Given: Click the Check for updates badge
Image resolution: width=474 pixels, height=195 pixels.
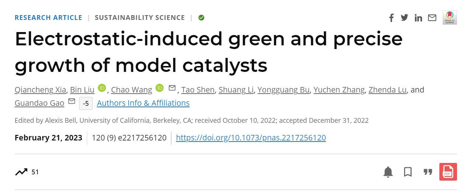Looking at the screenshot, I should (450, 17).
